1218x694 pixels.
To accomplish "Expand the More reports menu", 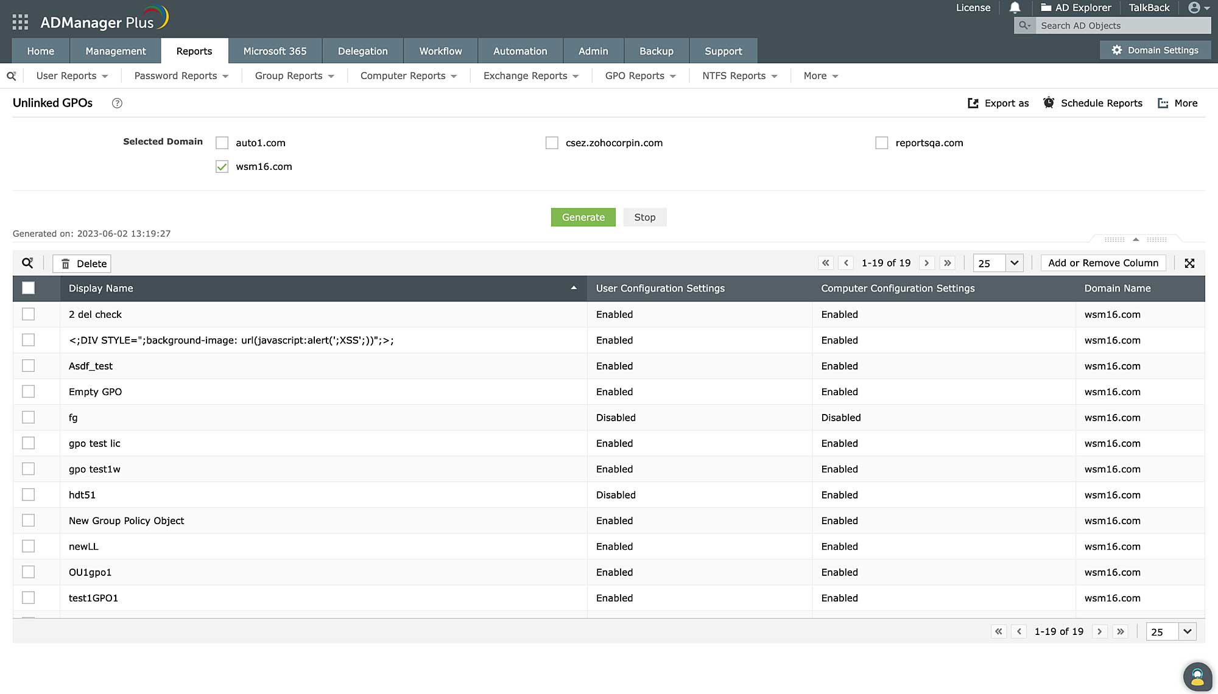I will click(x=819, y=75).
